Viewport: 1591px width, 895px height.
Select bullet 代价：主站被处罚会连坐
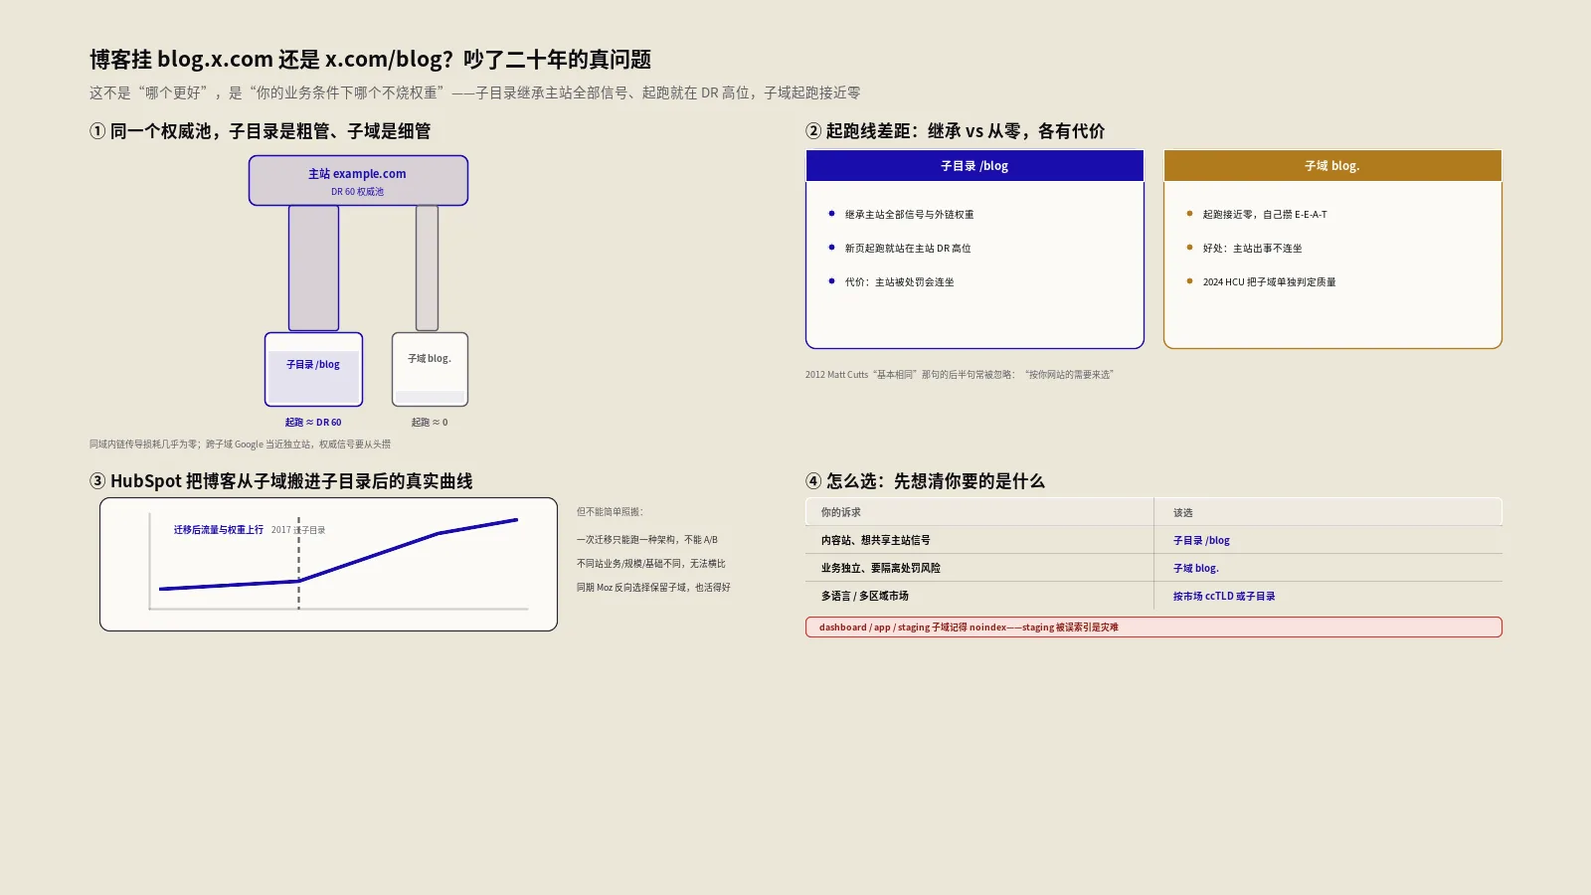pyautogui.click(x=899, y=281)
